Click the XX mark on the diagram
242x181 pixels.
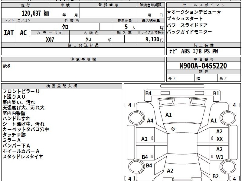coord(220,139)
